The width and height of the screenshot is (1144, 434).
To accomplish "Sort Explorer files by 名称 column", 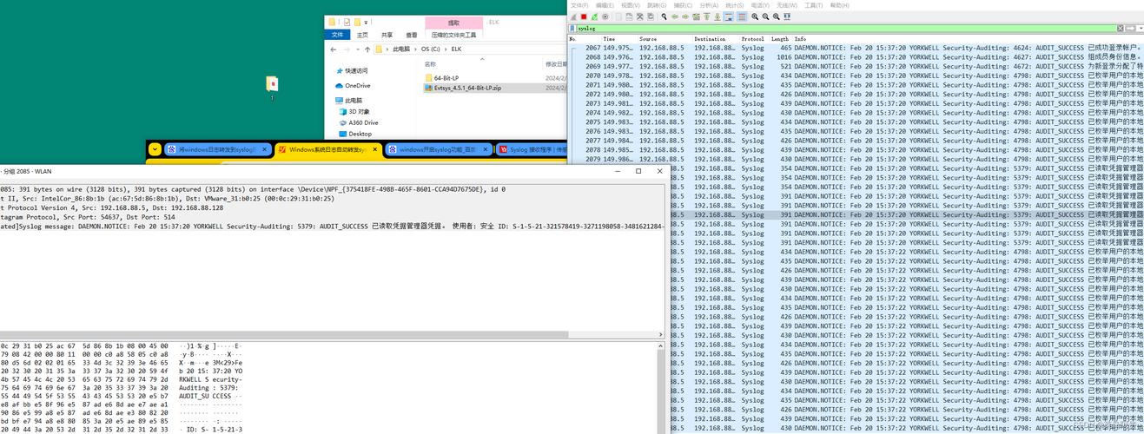I will [430, 63].
